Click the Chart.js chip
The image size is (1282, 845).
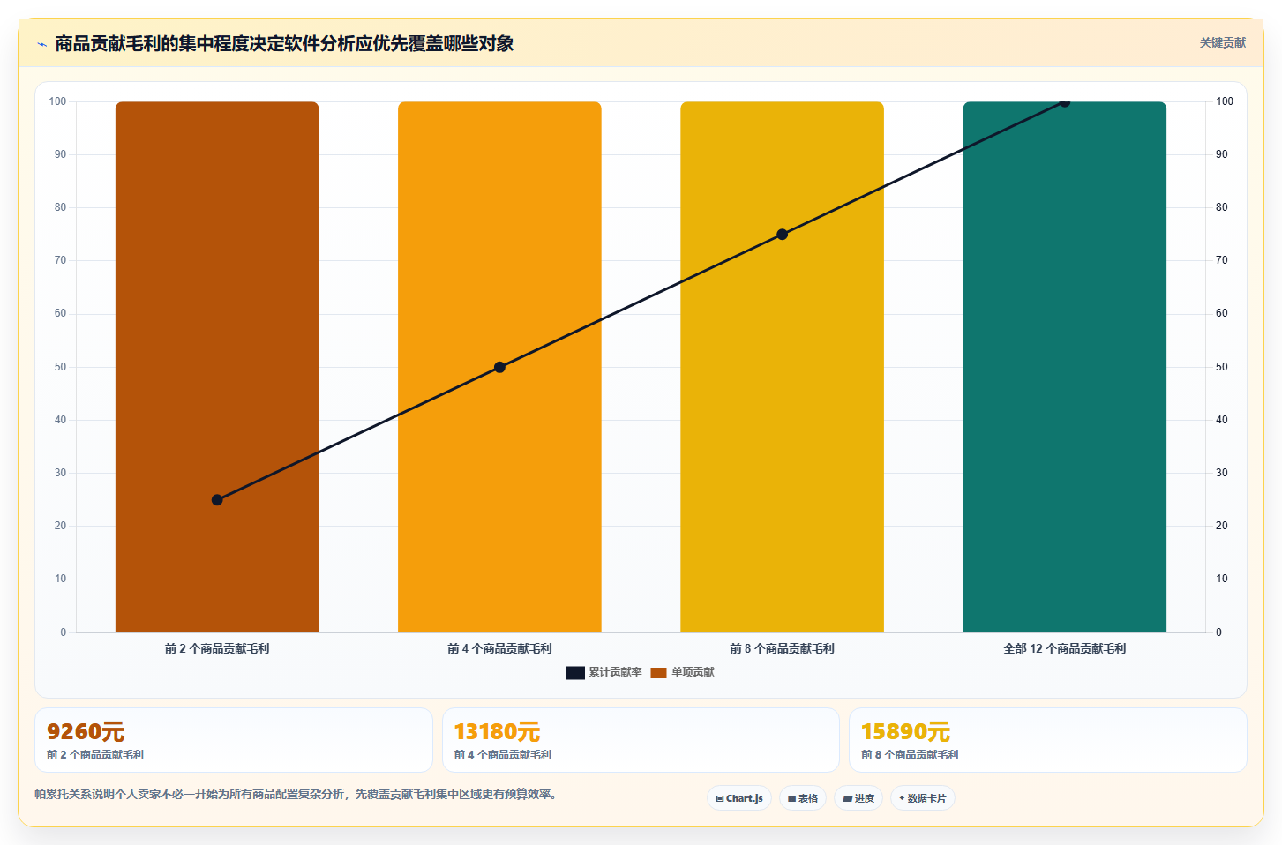click(x=739, y=798)
